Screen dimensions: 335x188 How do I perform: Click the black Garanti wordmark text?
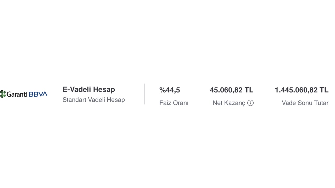[x=17, y=94]
